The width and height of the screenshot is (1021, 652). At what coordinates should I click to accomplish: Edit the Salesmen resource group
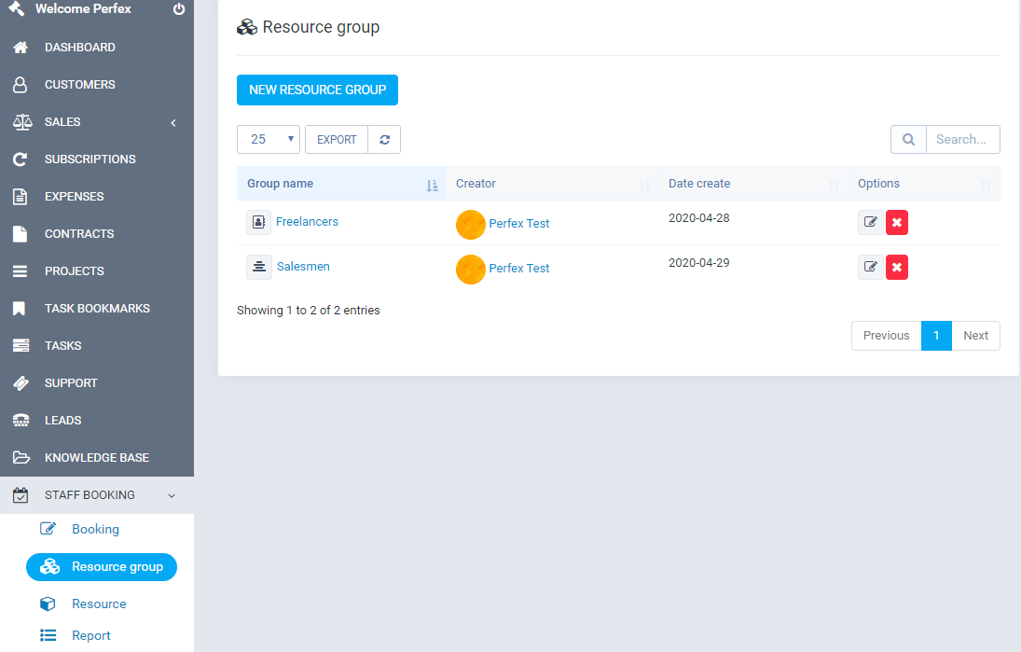(870, 268)
